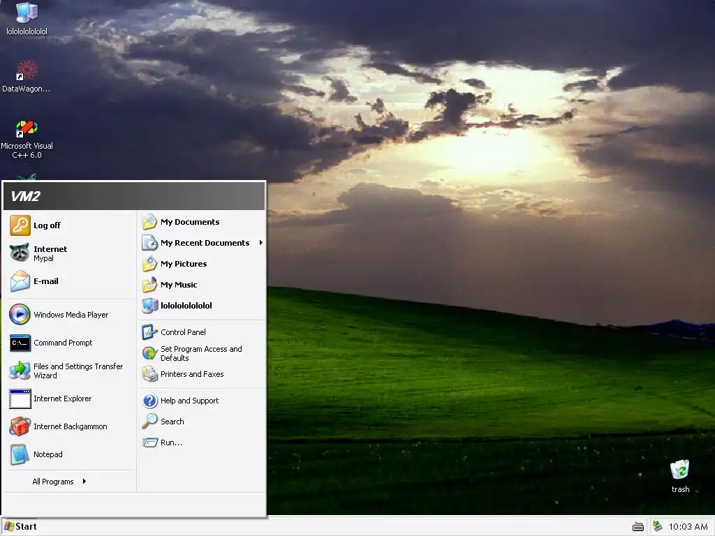The height and width of the screenshot is (536, 715).
Task: Select Files and Settings Transfer Wizard label
Action: tap(78, 371)
